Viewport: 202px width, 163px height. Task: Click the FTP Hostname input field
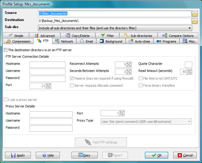(x=47, y=64)
